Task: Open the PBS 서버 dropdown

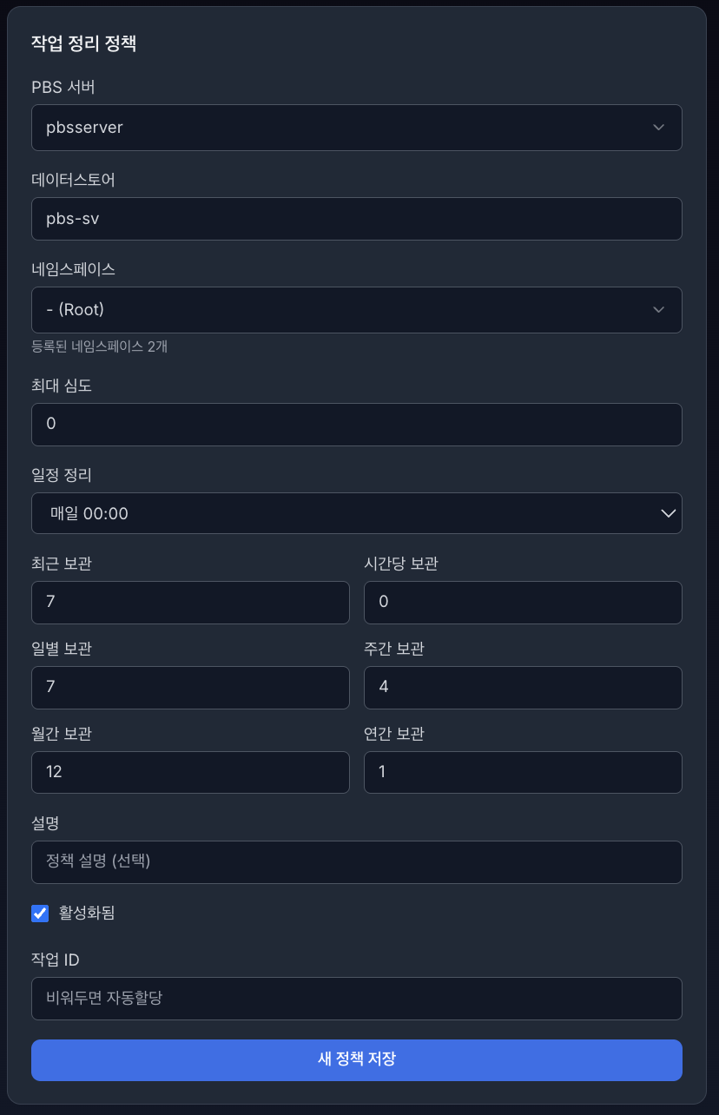Action: point(356,128)
